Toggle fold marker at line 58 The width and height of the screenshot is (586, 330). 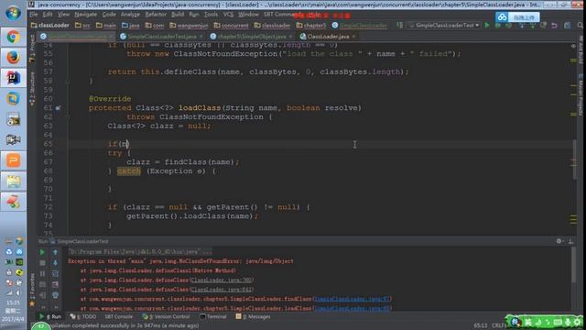pos(68,82)
